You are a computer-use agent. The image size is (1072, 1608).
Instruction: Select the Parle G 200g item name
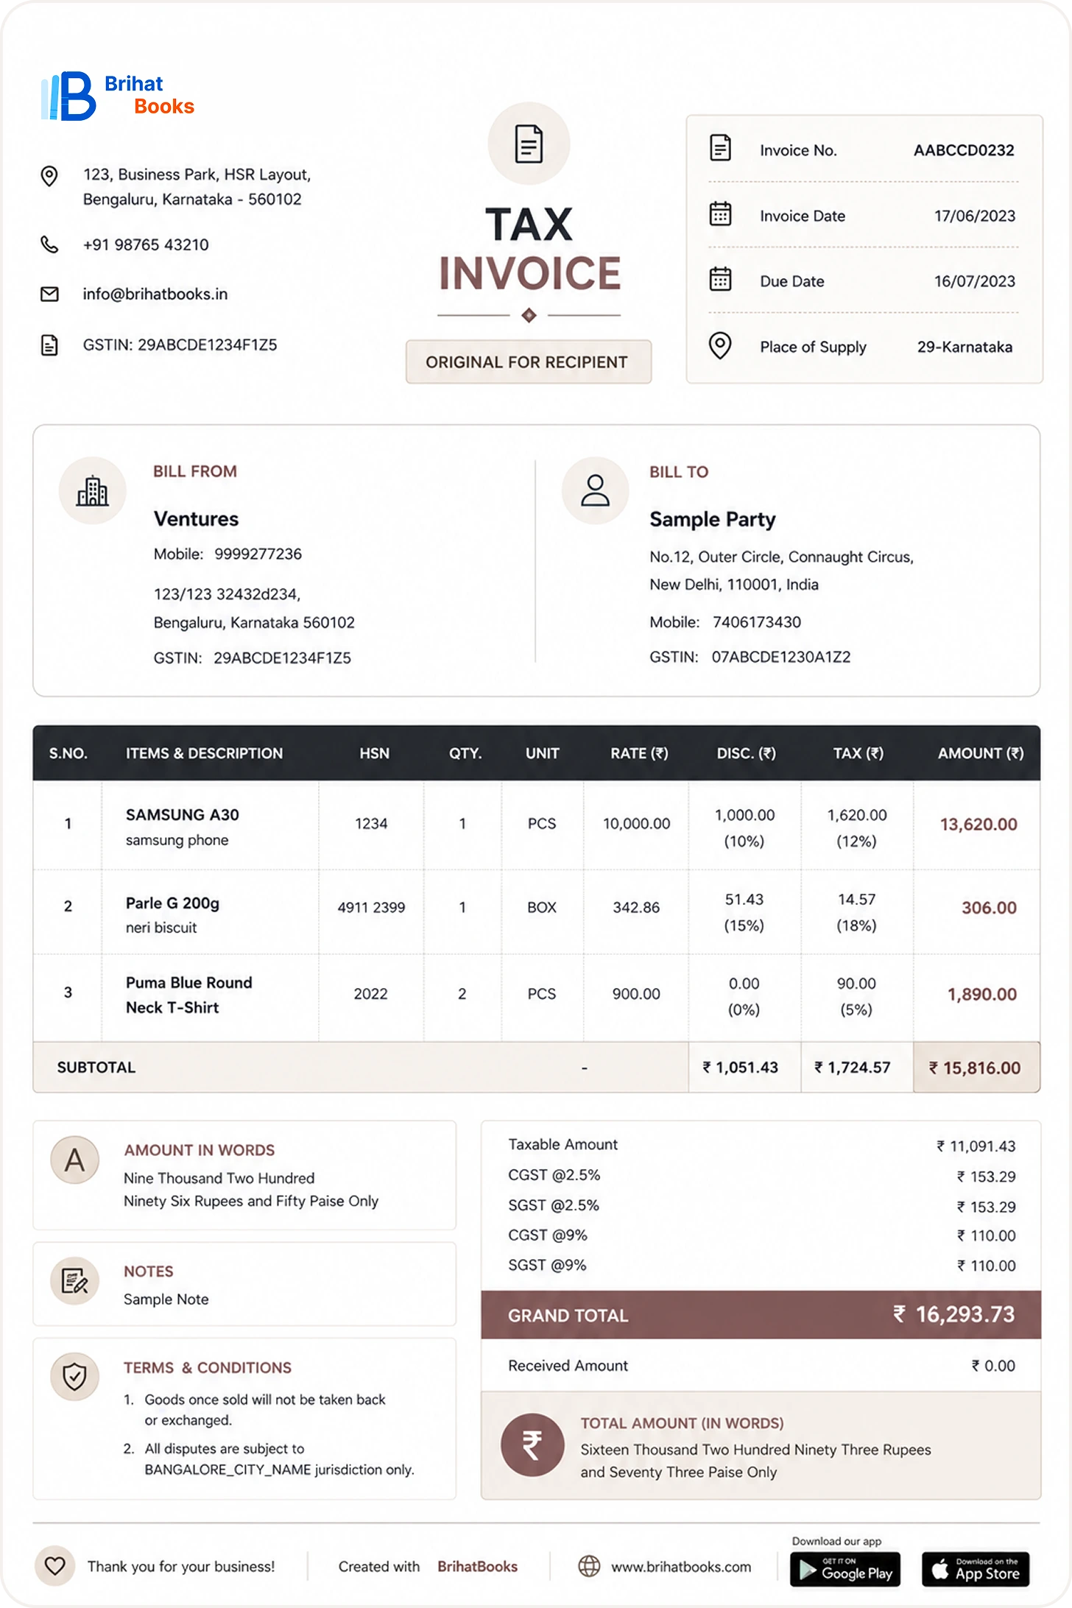click(x=172, y=903)
